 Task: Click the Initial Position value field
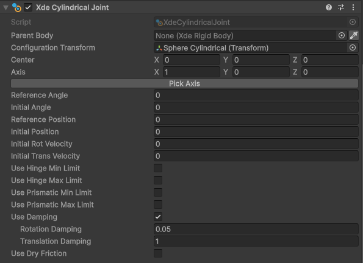tap(256, 131)
